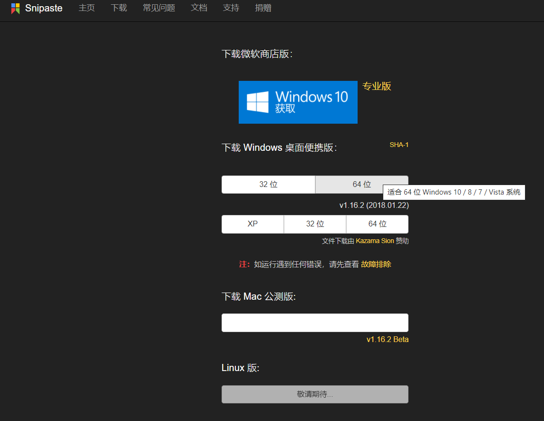
Task: View the SHA-1 checksums
Action: [399, 145]
